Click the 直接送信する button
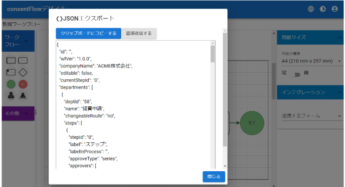 click(139, 33)
